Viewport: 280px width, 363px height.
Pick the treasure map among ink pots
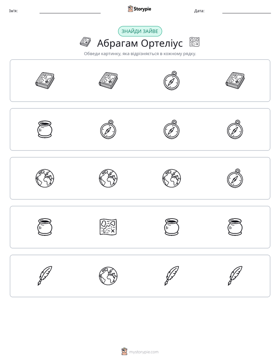[x=108, y=227]
